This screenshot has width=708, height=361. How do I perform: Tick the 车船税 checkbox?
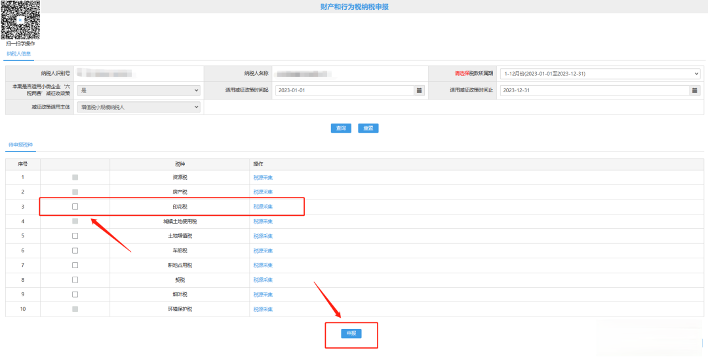pyautogui.click(x=75, y=250)
